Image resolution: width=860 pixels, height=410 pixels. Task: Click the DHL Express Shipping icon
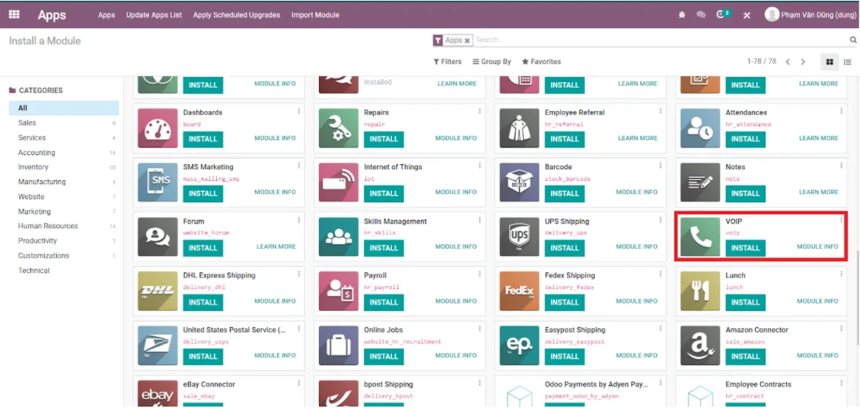pyautogui.click(x=158, y=291)
